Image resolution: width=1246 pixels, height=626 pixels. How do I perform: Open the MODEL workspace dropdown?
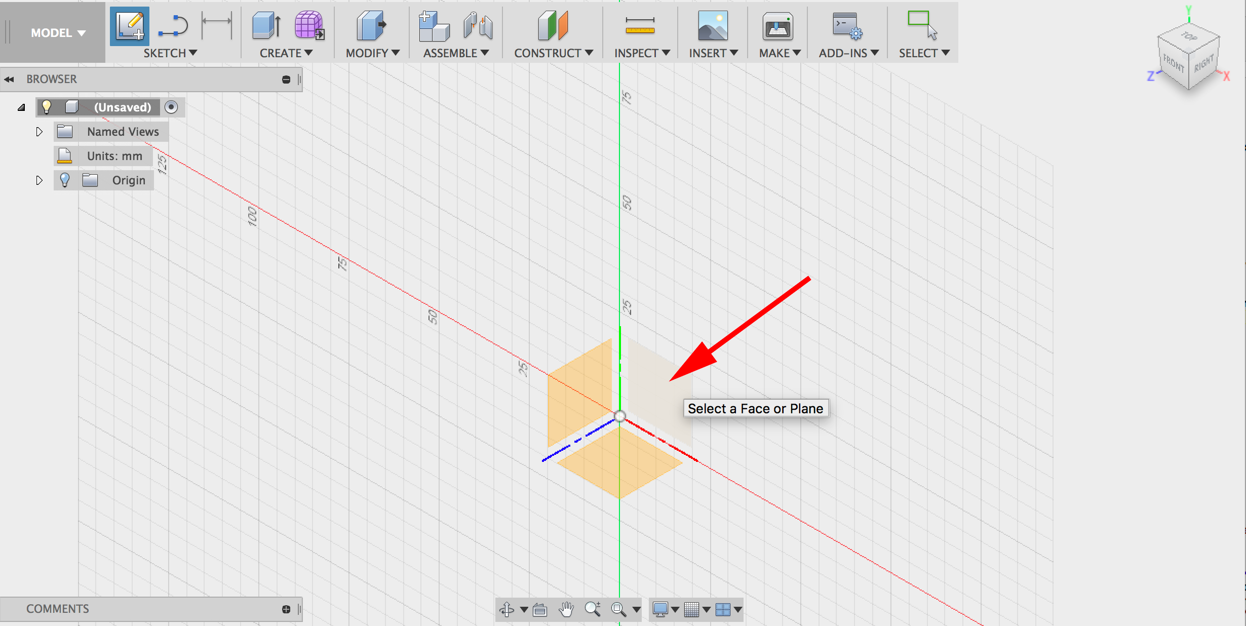click(x=58, y=33)
